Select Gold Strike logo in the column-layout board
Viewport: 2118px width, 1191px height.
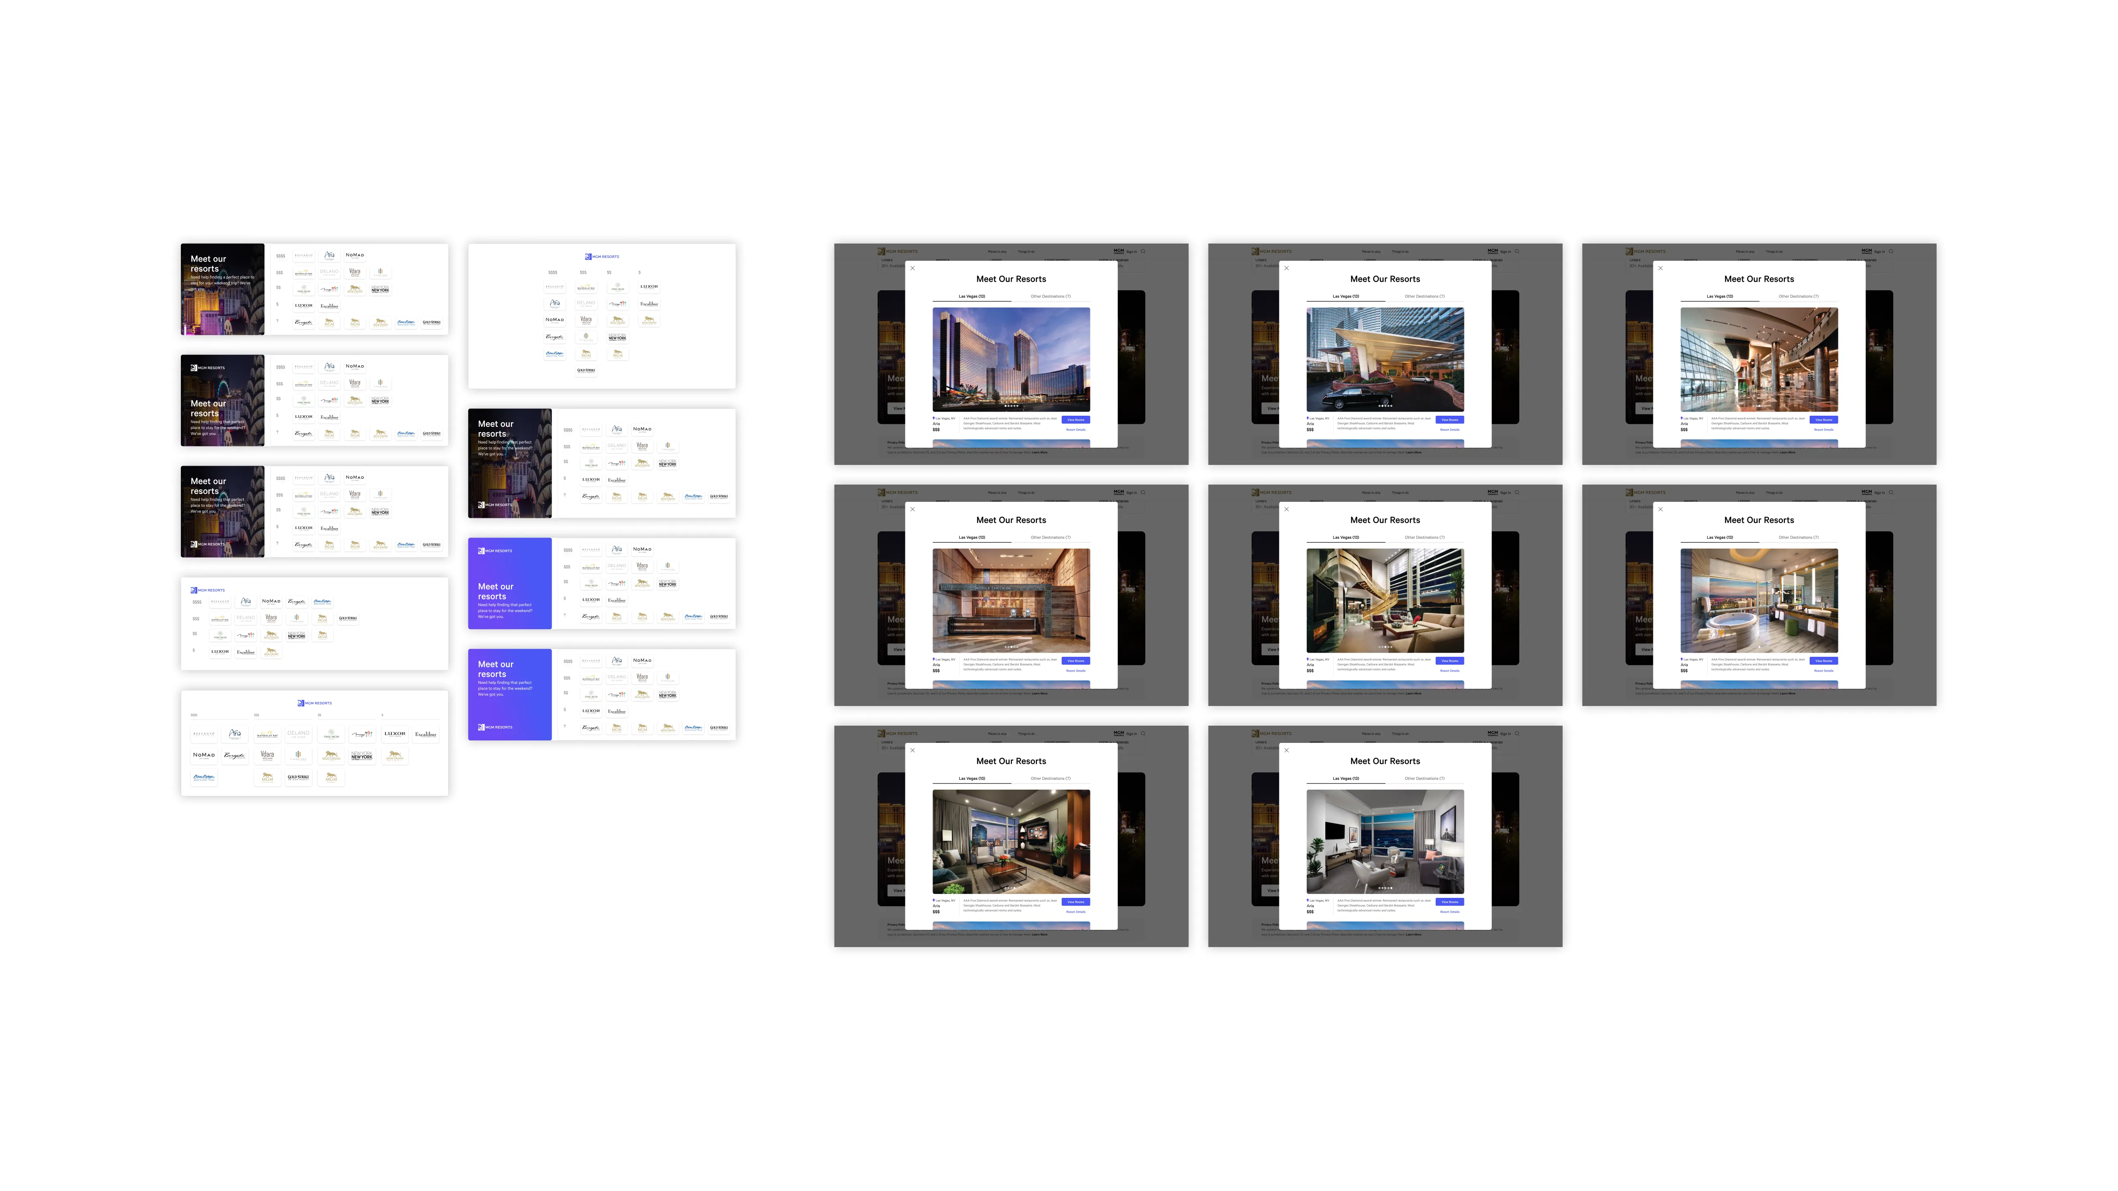[x=586, y=371]
